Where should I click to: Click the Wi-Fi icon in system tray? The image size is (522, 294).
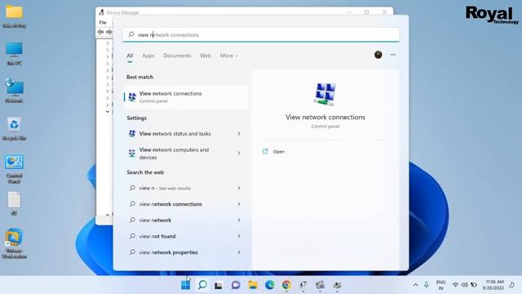455,285
